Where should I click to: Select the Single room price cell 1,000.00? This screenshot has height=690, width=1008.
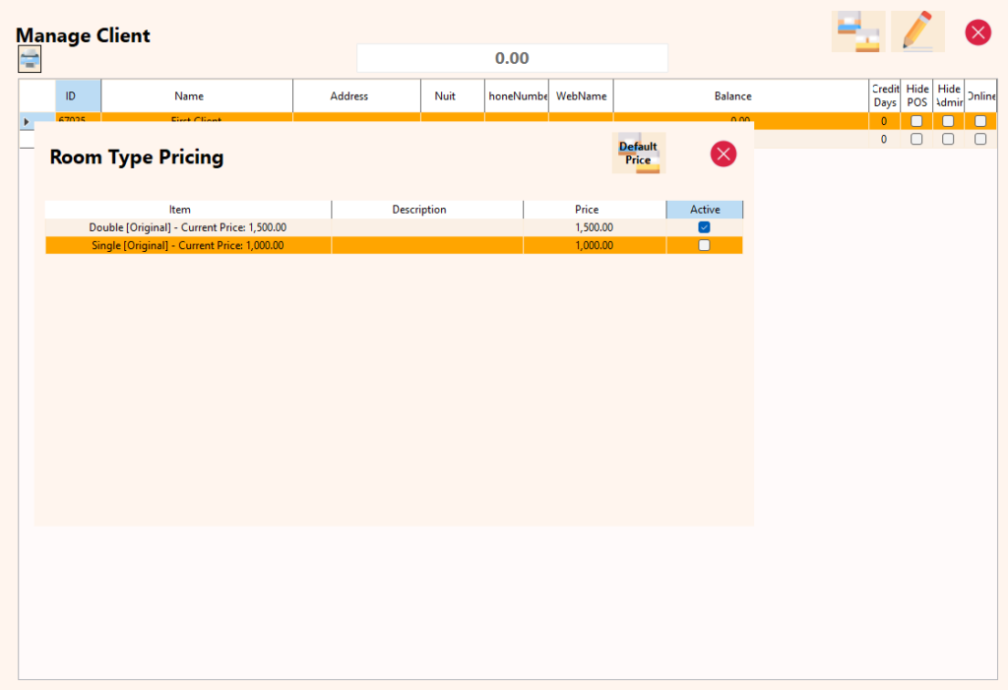(x=594, y=246)
